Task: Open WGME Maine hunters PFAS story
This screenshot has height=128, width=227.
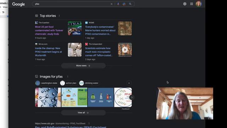Action: tap(100, 31)
